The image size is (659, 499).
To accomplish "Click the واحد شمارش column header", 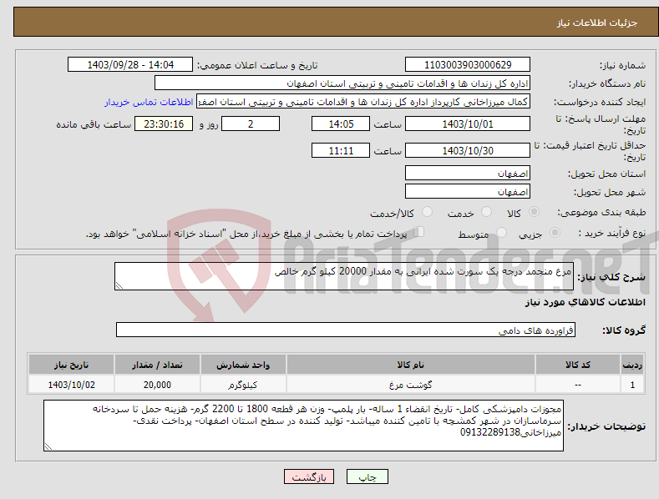I will (243, 365).
